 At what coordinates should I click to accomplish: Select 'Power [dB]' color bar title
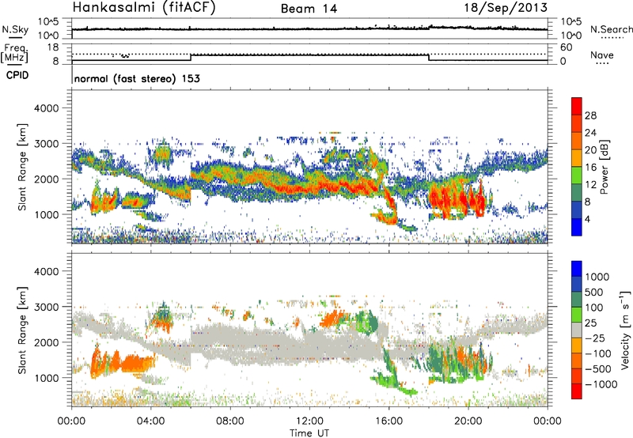click(604, 167)
